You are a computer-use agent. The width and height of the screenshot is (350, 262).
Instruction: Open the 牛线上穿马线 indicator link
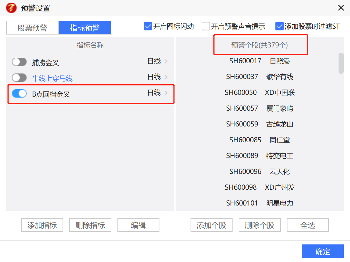[x=52, y=78]
